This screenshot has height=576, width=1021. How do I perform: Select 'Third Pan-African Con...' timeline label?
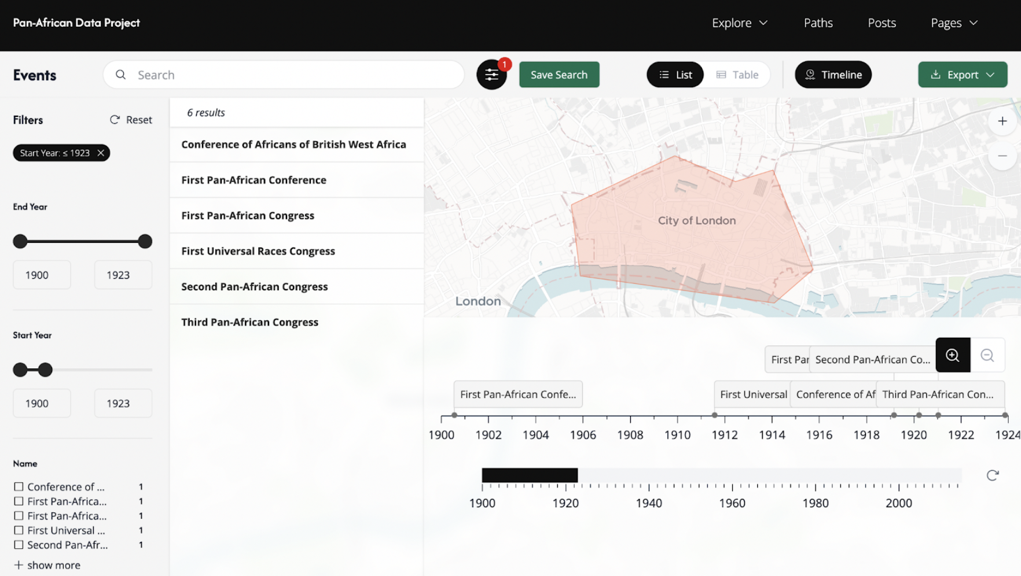point(940,394)
